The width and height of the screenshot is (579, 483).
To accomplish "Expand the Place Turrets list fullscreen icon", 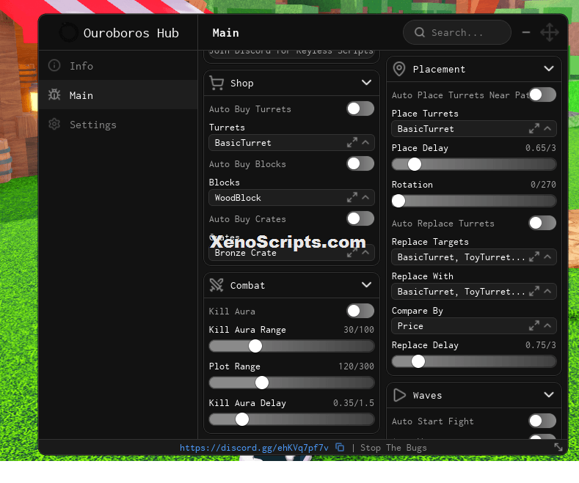I will point(534,129).
